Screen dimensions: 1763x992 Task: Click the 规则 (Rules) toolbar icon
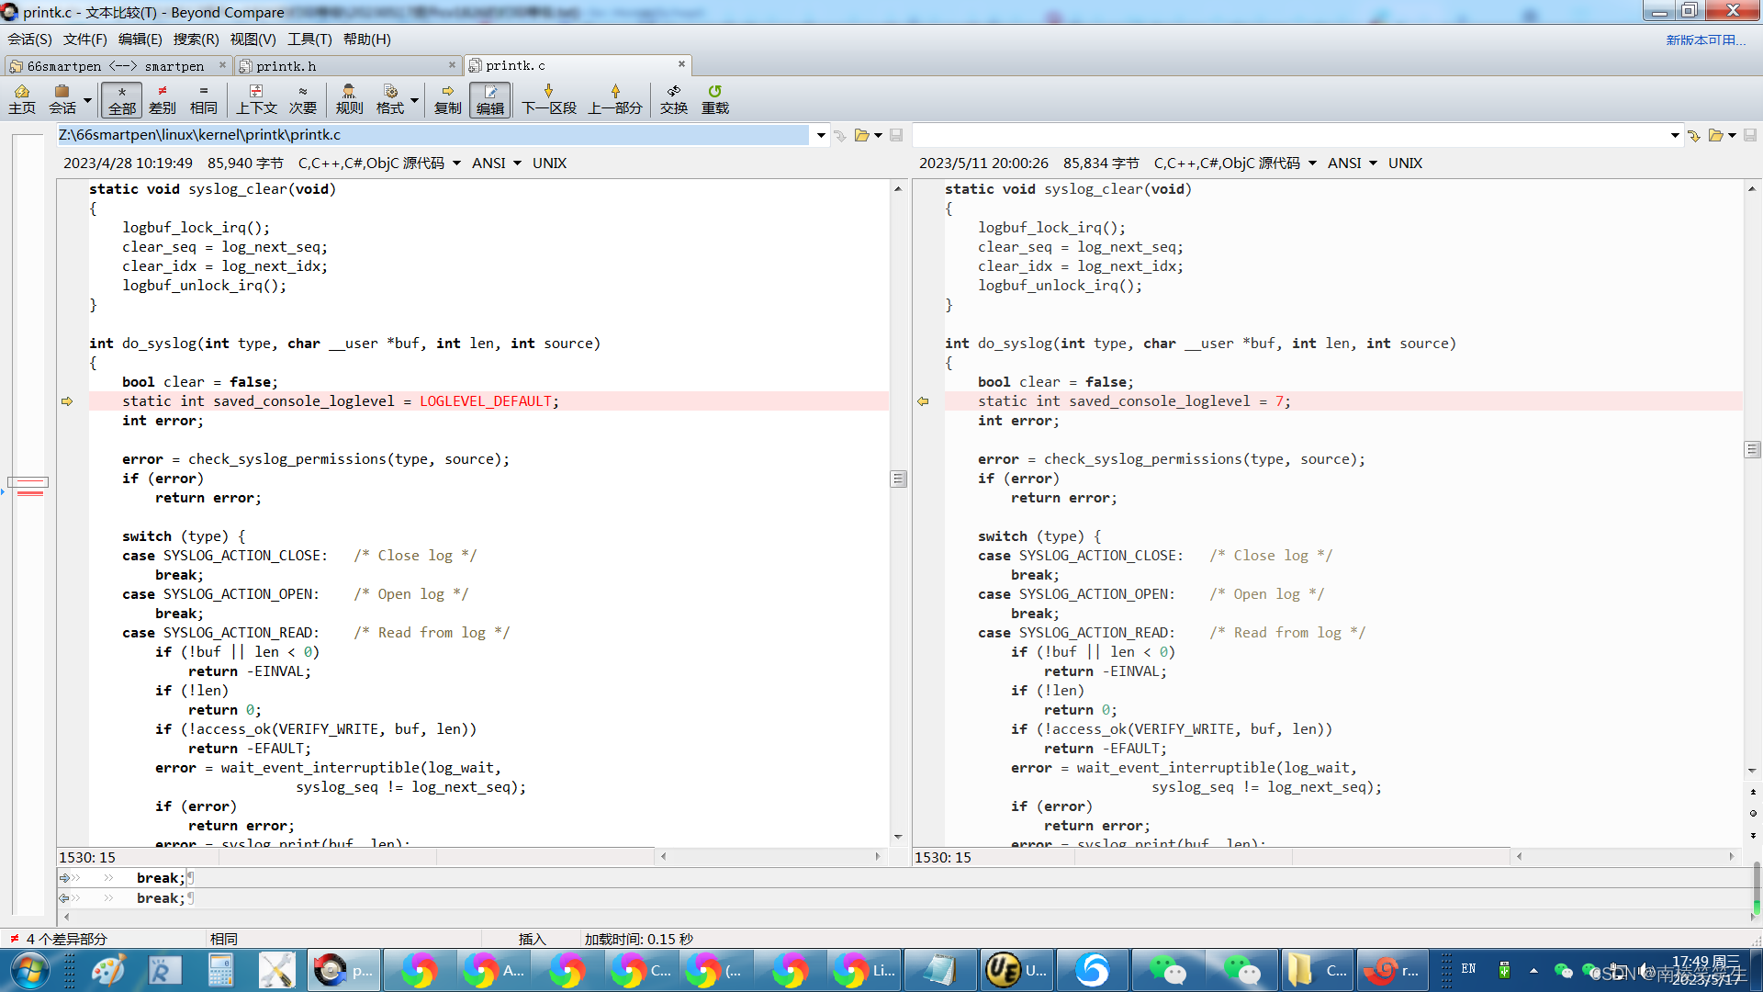(349, 99)
